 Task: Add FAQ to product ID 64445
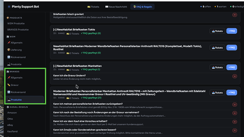pos(232,92)
